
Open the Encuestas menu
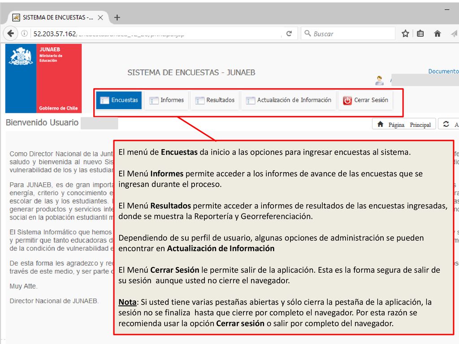(x=118, y=100)
